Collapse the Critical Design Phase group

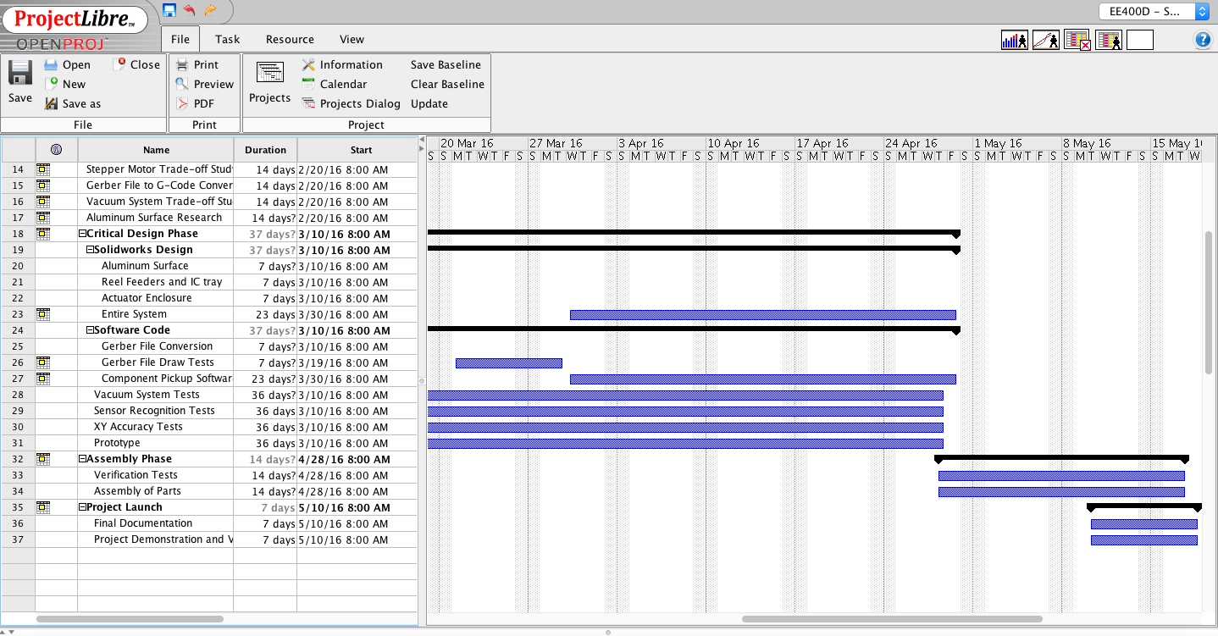coord(82,234)
